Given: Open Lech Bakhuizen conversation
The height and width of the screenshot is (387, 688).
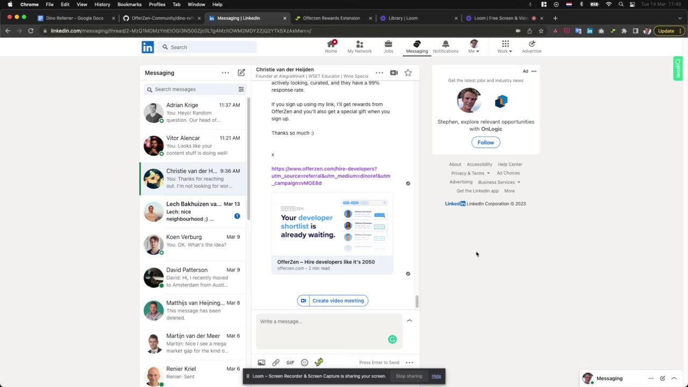Looking at the screenshot, I should point(193,211).
